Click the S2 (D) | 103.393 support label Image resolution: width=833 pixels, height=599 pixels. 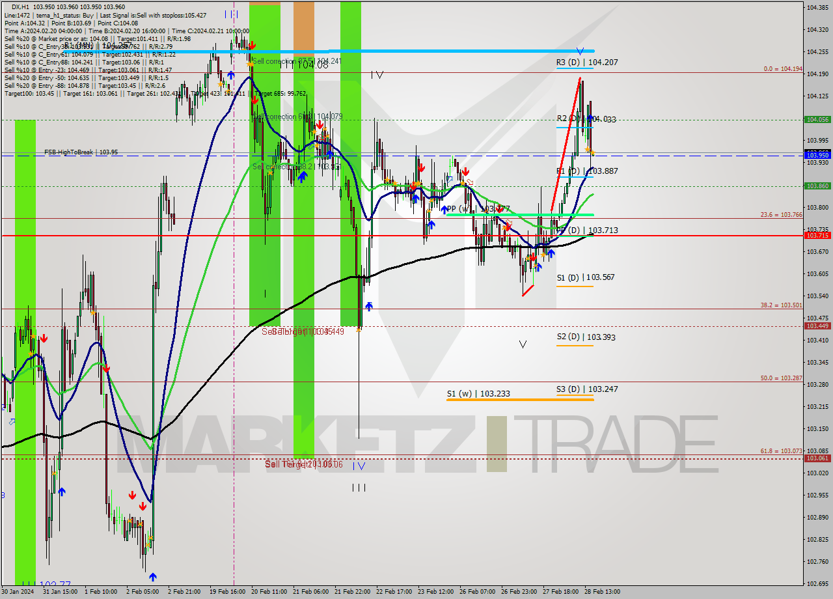pos(586,337)
